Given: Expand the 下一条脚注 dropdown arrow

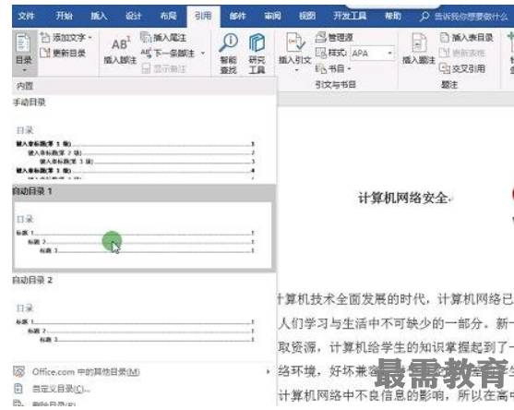Looking at the screenshot, I should [x=203, y=54].
